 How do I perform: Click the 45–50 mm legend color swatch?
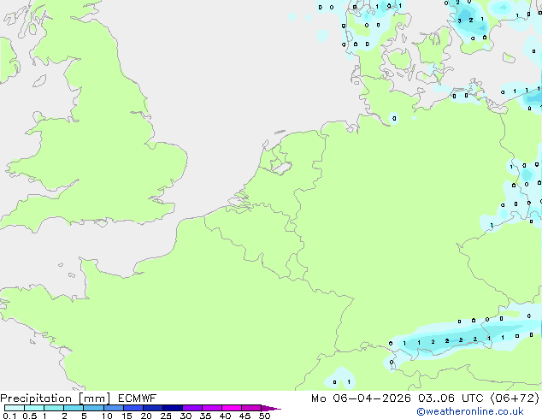pos(251,408)
